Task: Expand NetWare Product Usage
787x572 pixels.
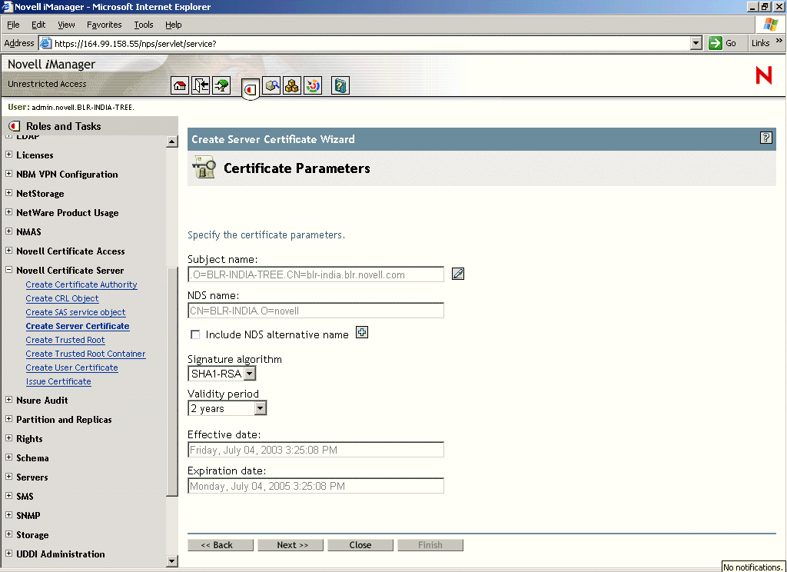Action: (x=8, y=212)
